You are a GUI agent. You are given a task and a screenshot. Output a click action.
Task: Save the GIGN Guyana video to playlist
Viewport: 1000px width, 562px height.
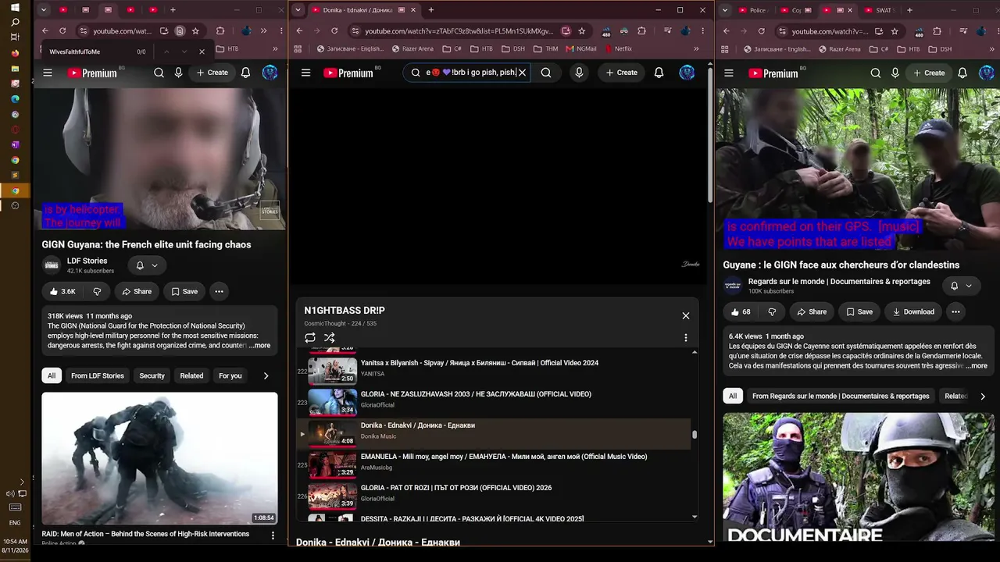coord(184,291)
